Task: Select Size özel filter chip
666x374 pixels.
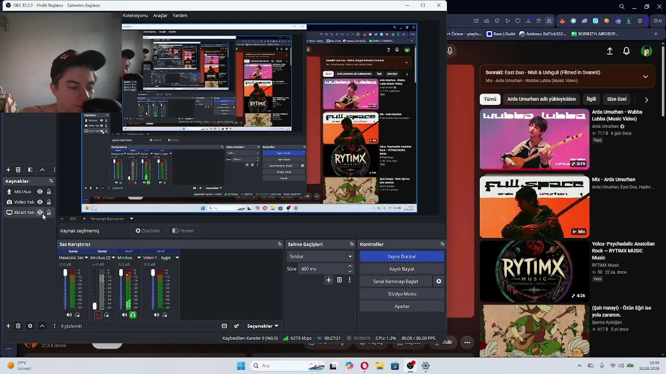Action: (617, 99)
